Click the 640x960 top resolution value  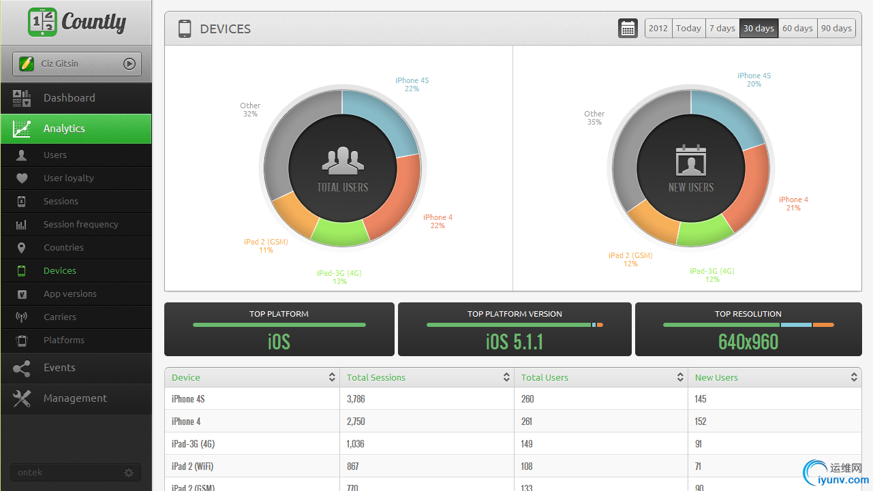point(748,341)
